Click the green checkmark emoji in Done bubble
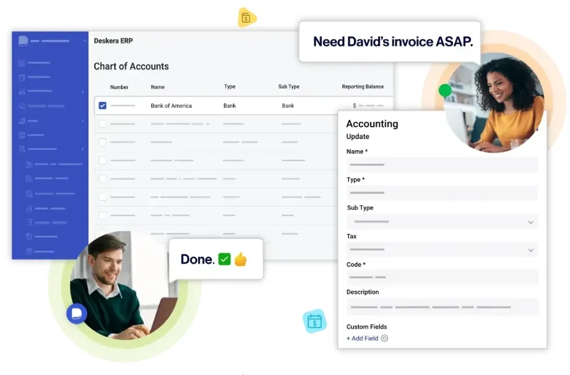Screen dimensions: 570x375 click(x=224, y=259)
